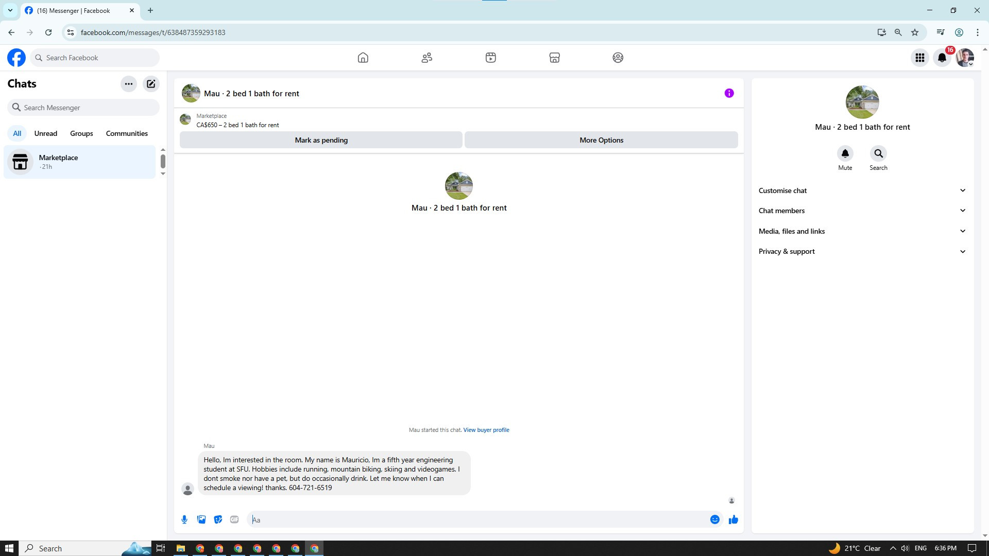The width and height of the screenshot is (989, 556).
Task: Open the emoji picker in the message box
Action: (x=714, y=519)
